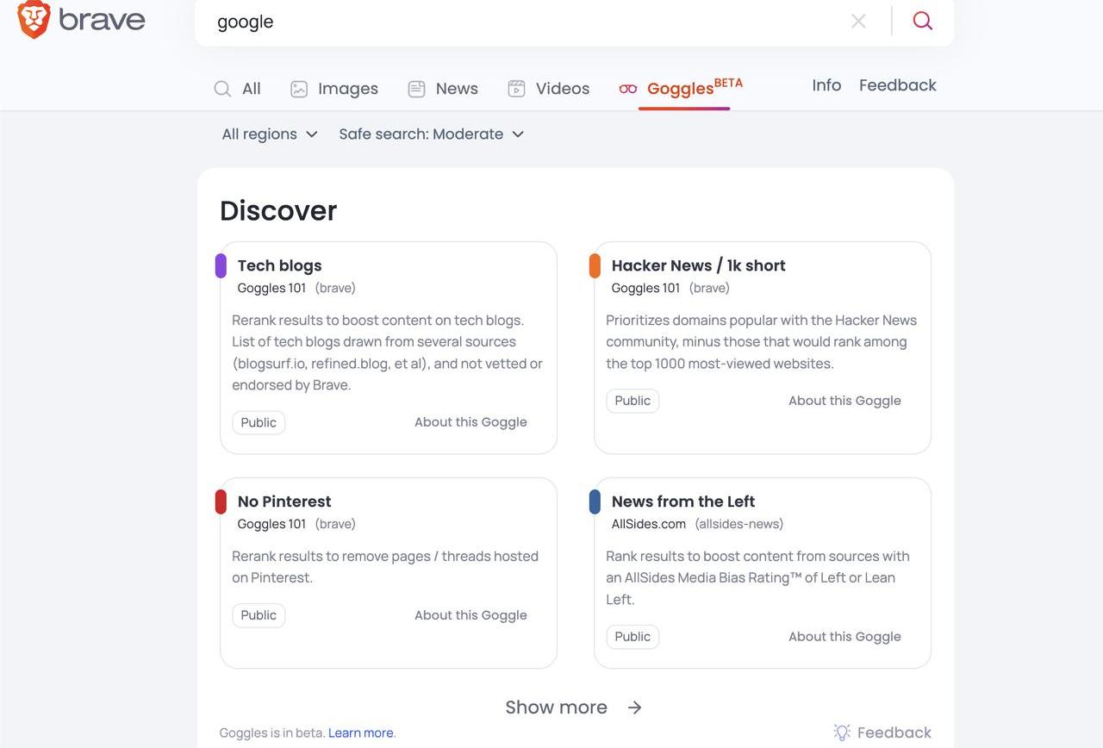Open the Videos tab
1103x748 pixels.
[x=549, y=89]
